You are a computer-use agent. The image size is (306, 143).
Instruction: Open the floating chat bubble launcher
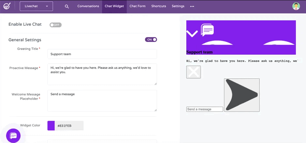(x=13, y=136)
